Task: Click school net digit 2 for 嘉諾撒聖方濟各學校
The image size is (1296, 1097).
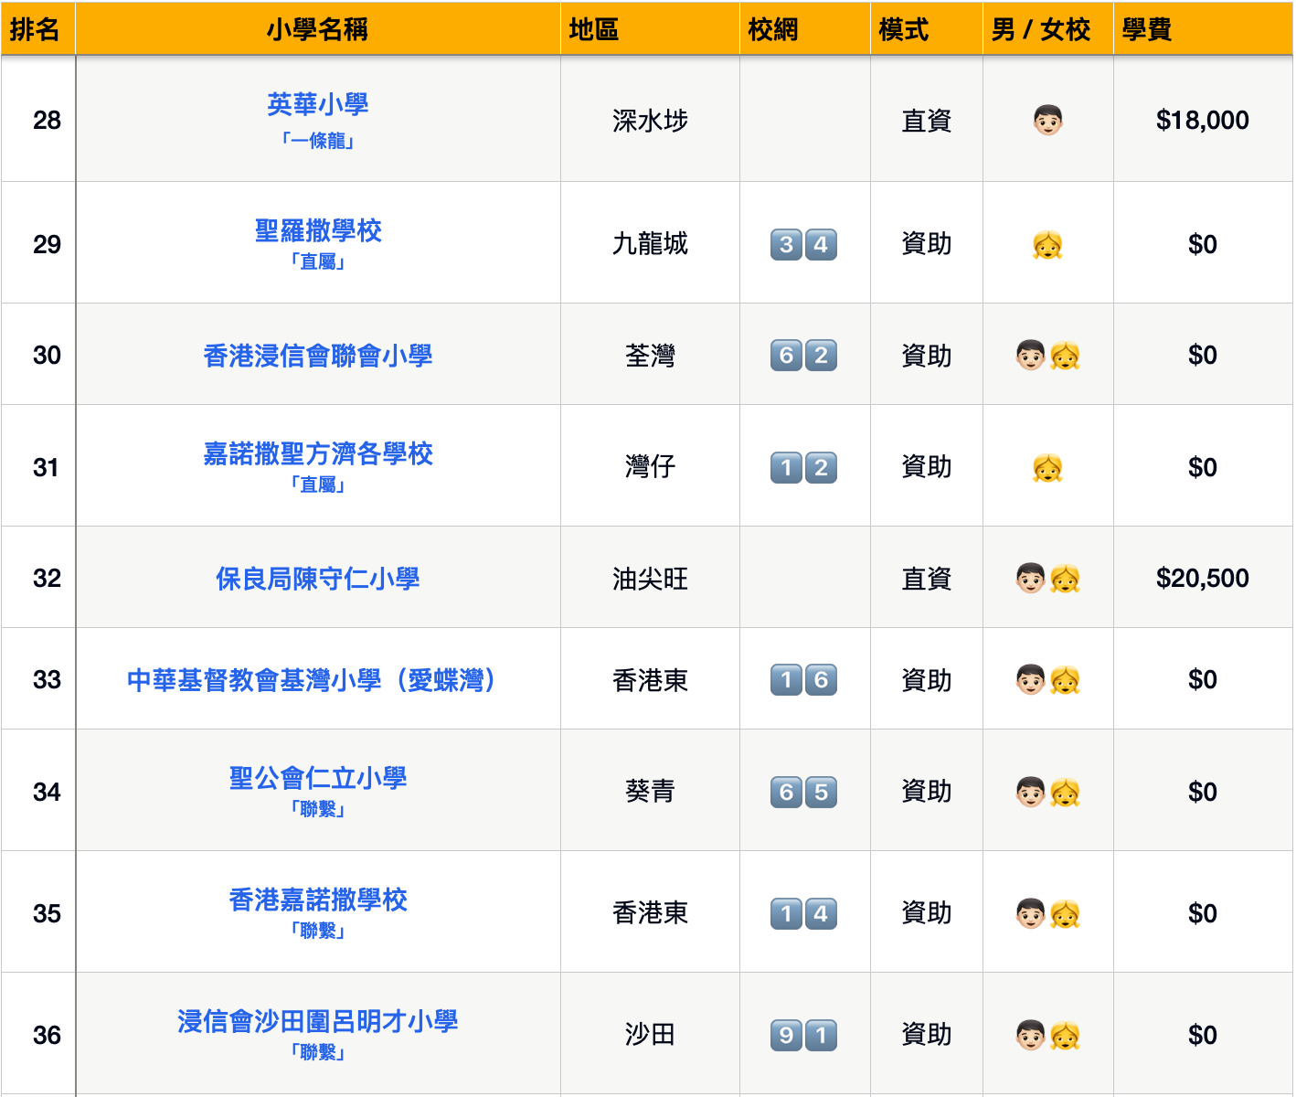Action: [x=821, y=468]
